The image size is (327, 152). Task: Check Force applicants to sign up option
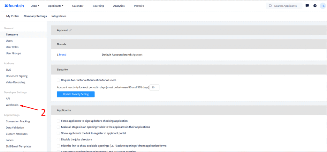[x=58, y=121]
